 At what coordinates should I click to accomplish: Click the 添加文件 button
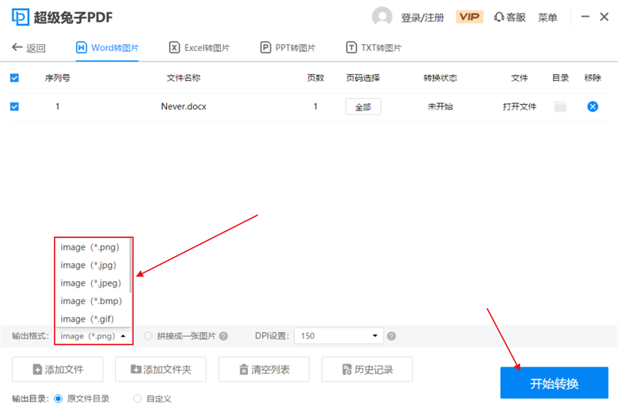[57, 369]
